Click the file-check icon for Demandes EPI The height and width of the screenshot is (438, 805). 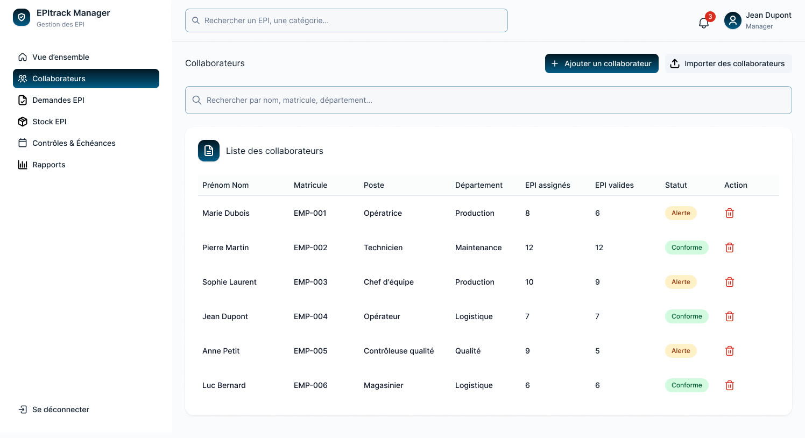pyautogui.click(x=23, y=100)
